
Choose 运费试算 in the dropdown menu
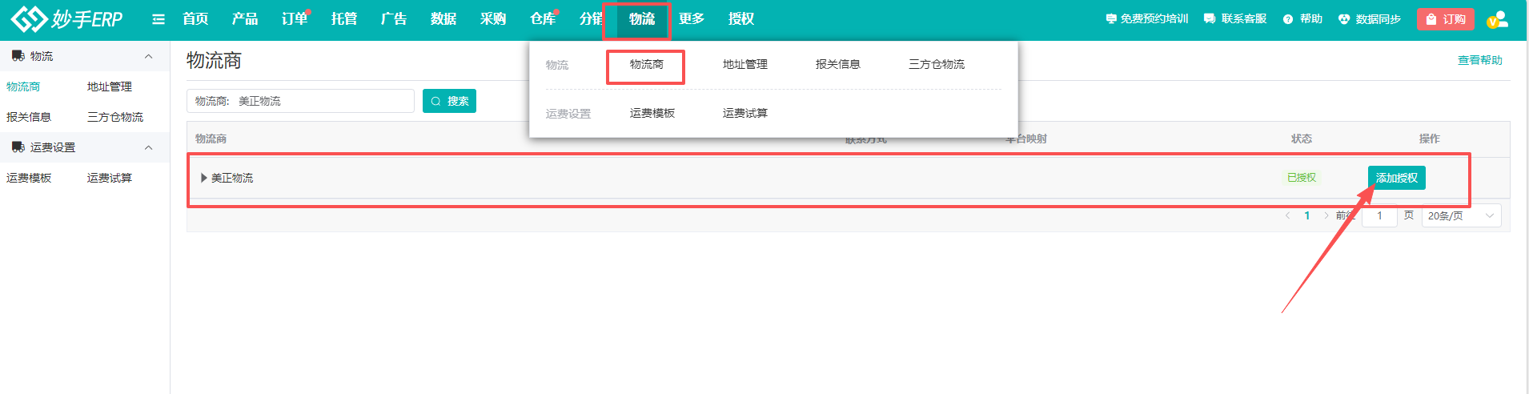(745, 113)
